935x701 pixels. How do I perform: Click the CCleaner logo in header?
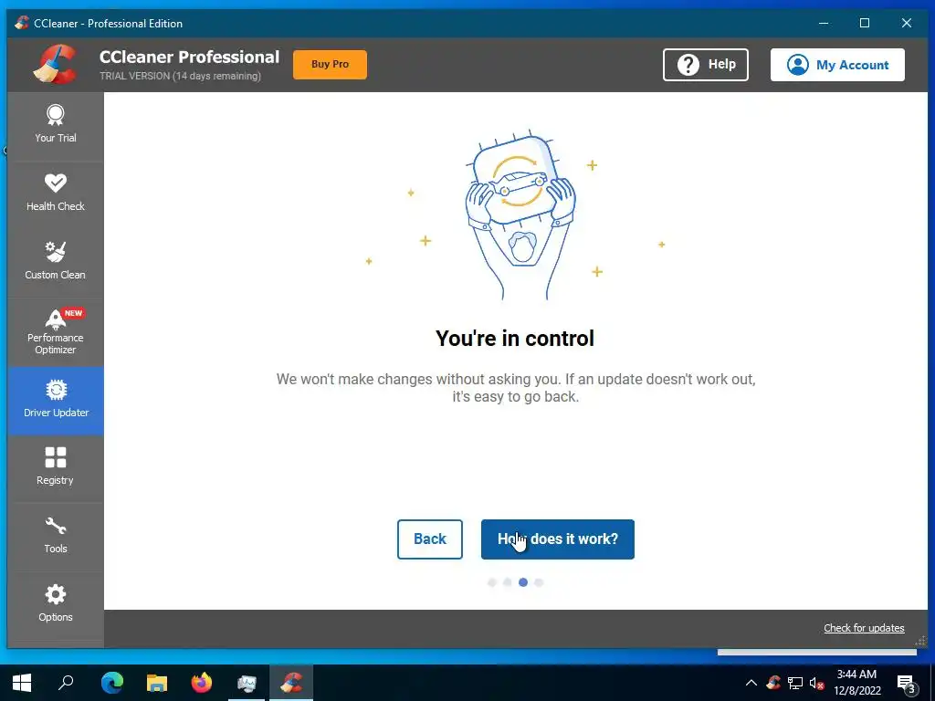[x=56, y=64]
